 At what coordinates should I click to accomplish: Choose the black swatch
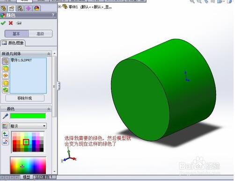tap(42, 150)
